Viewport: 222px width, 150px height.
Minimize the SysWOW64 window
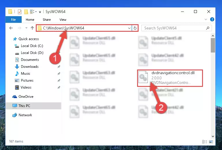(182, 12)
